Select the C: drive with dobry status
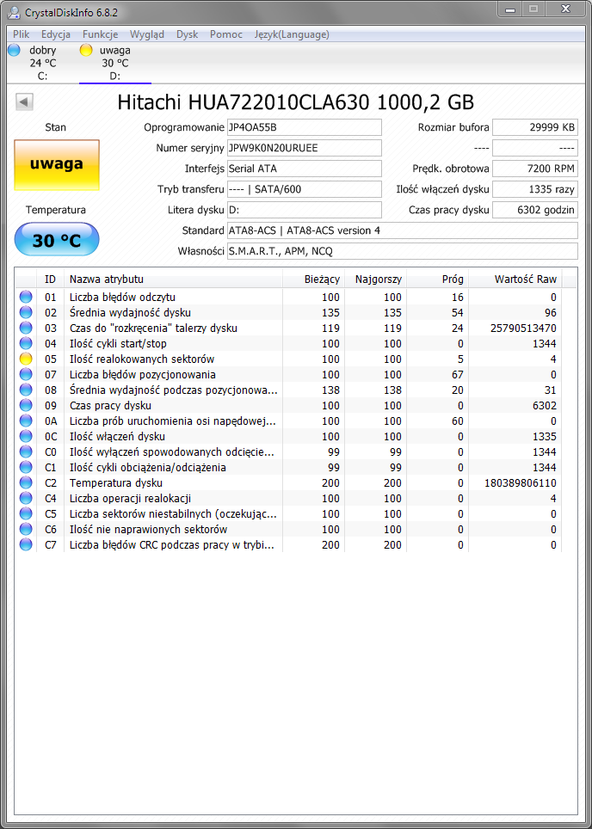Viewport: 592px width, 829px height. [x=42, y=63]
